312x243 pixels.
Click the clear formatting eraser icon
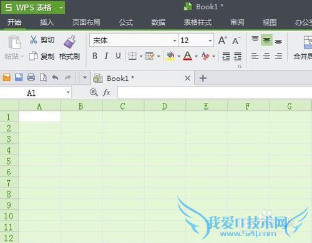205,56
